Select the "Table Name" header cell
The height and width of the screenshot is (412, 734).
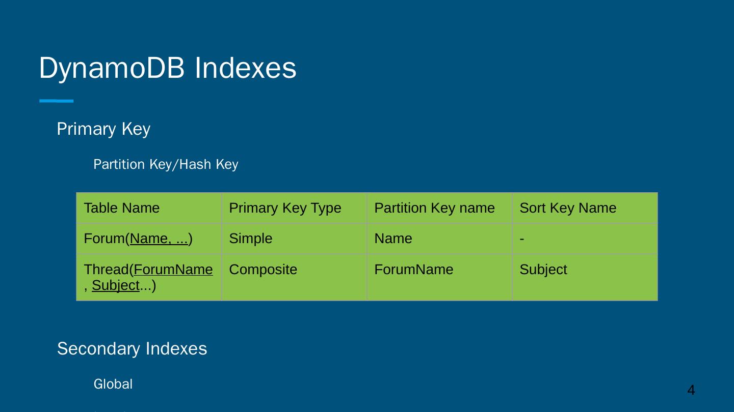122,208
